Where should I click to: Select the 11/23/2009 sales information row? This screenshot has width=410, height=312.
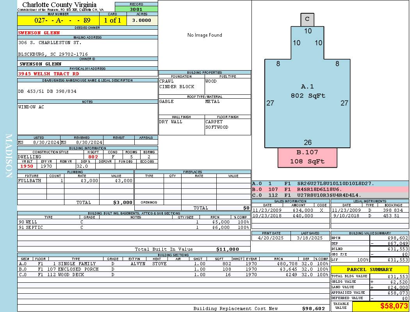[290, 210]
